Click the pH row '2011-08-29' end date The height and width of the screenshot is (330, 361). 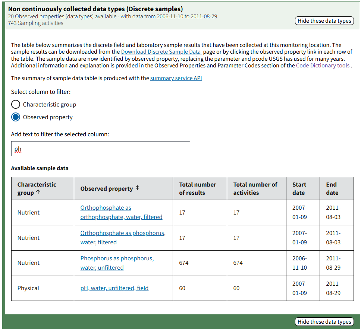click(x=337, y=288)
